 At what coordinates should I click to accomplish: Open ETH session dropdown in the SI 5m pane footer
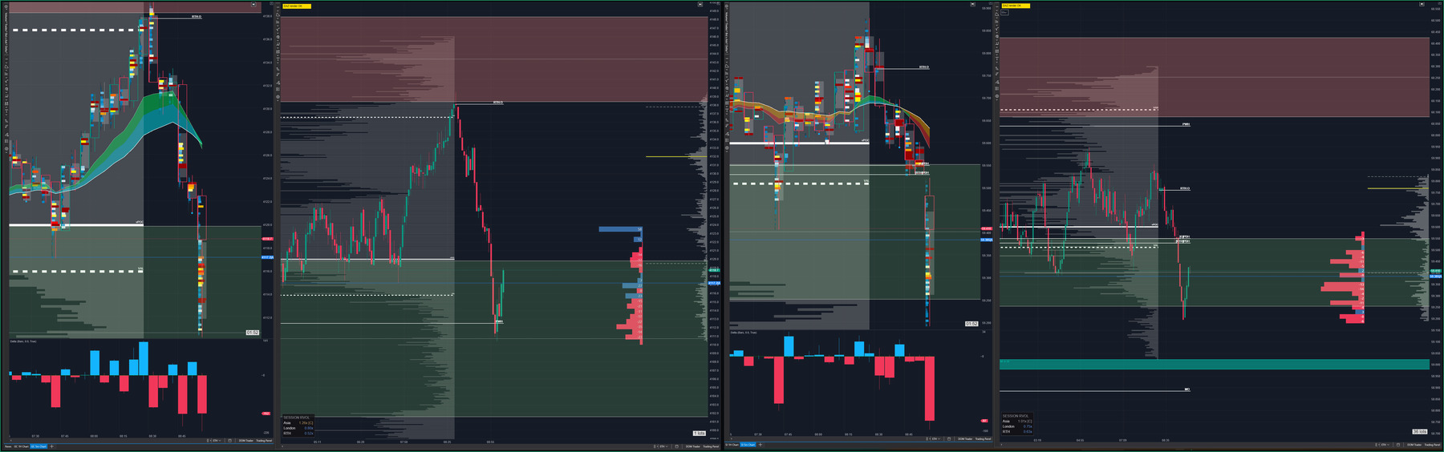click(x=935, y=438)
